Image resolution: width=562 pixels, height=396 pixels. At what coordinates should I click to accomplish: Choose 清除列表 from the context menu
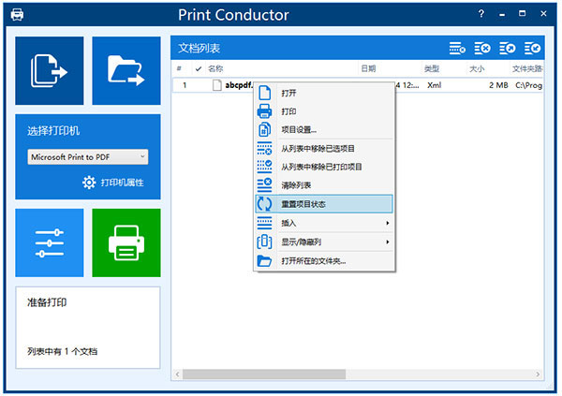324,185
